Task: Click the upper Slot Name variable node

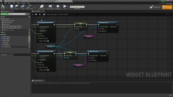Action: point(88,37)
